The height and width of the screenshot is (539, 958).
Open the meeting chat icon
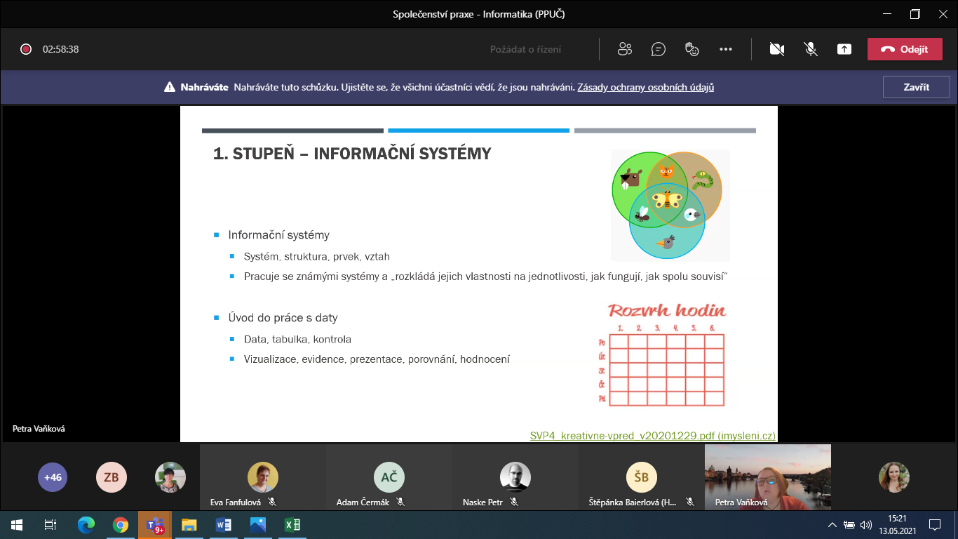658,49
